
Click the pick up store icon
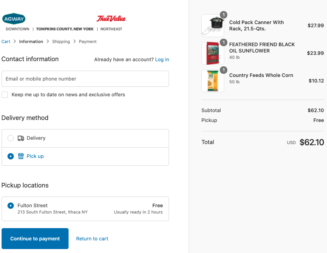(x=21, y=156)
